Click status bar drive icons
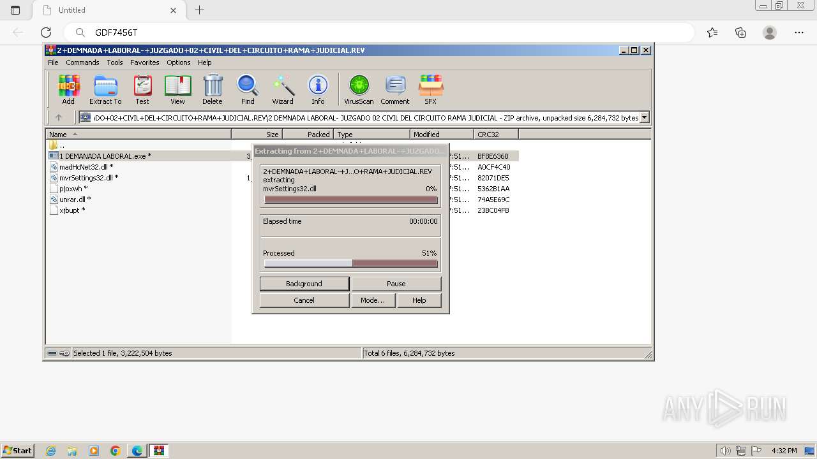This screenshot has height=459, width=817. pyautogui.click(x=58, y=353)
